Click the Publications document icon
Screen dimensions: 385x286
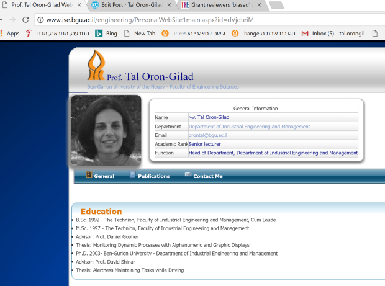(132, 176)
